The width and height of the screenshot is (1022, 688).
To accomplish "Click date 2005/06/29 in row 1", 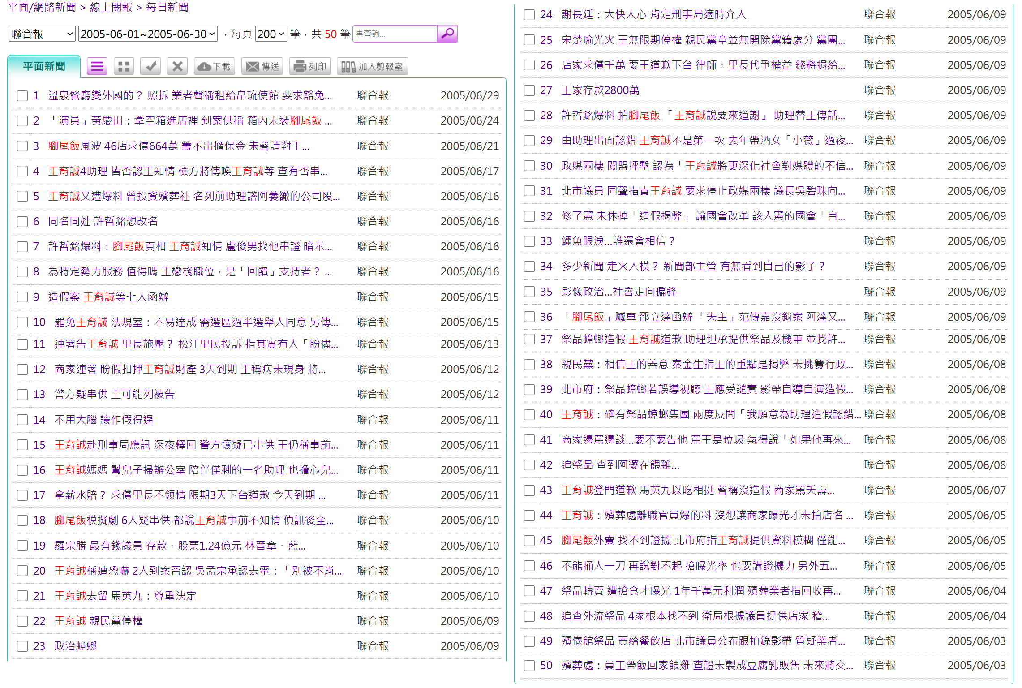I will 469,95.
